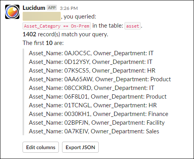This screenshot has height=159, width=194.
Task: Click the Edit columns button
Action: 41,147
